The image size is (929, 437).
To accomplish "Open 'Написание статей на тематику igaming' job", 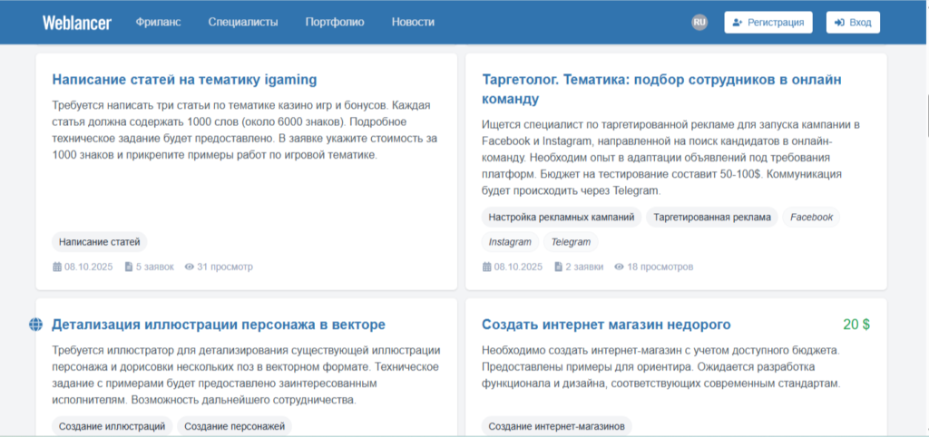I will point(184,80).
